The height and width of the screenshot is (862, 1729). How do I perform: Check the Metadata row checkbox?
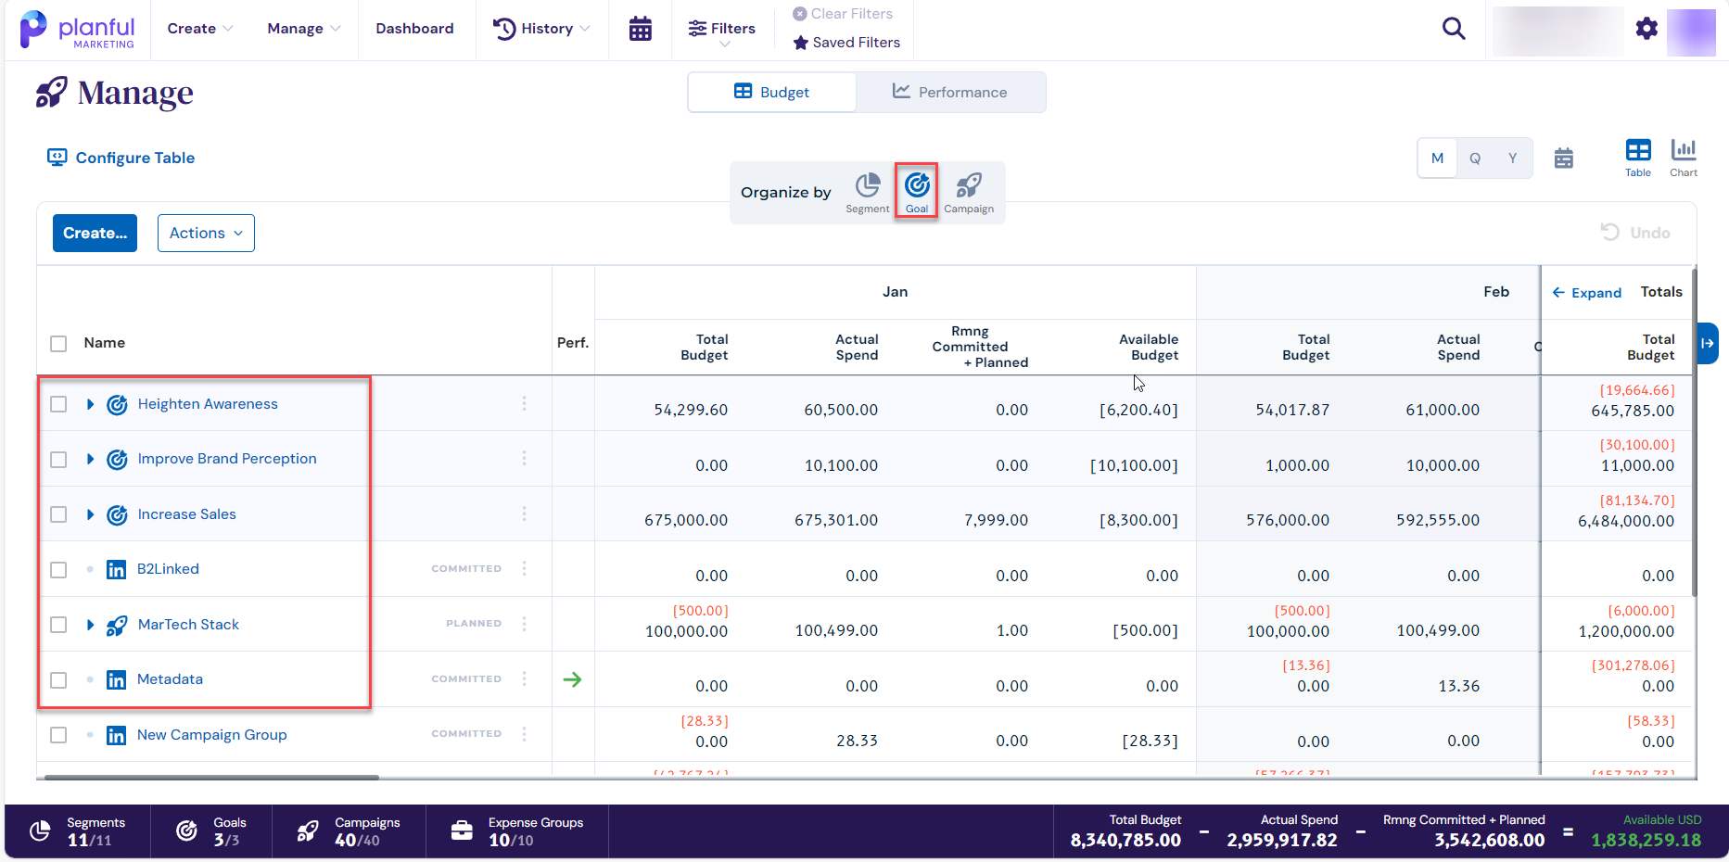[x=58, y=680]
